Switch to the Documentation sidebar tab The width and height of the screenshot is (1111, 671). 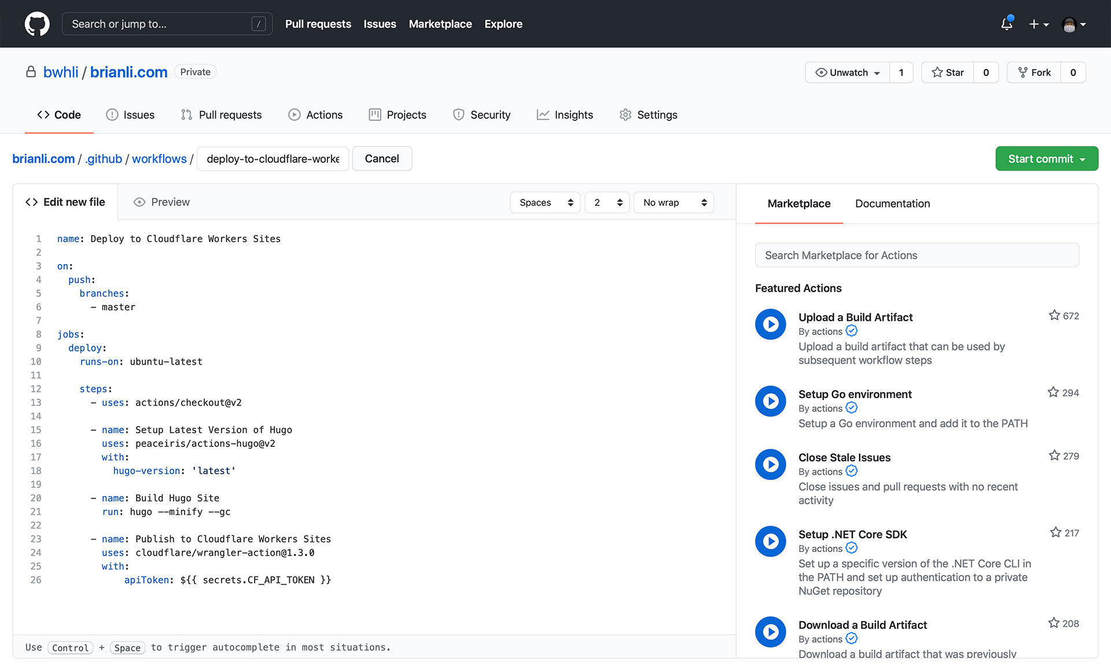pyautogui.click(x=892, y=203)
